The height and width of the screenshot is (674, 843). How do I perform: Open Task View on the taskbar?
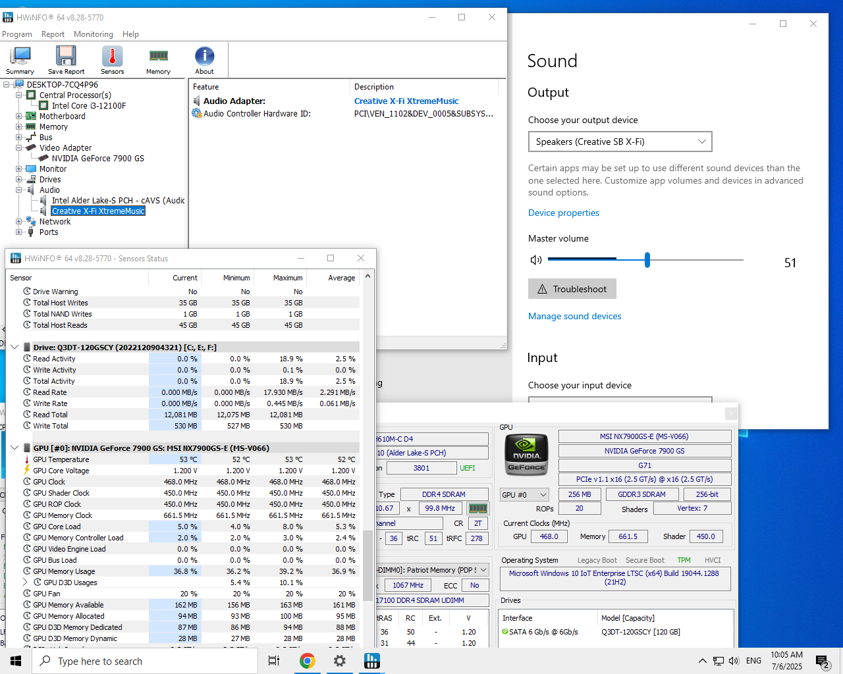pos(274,661)
